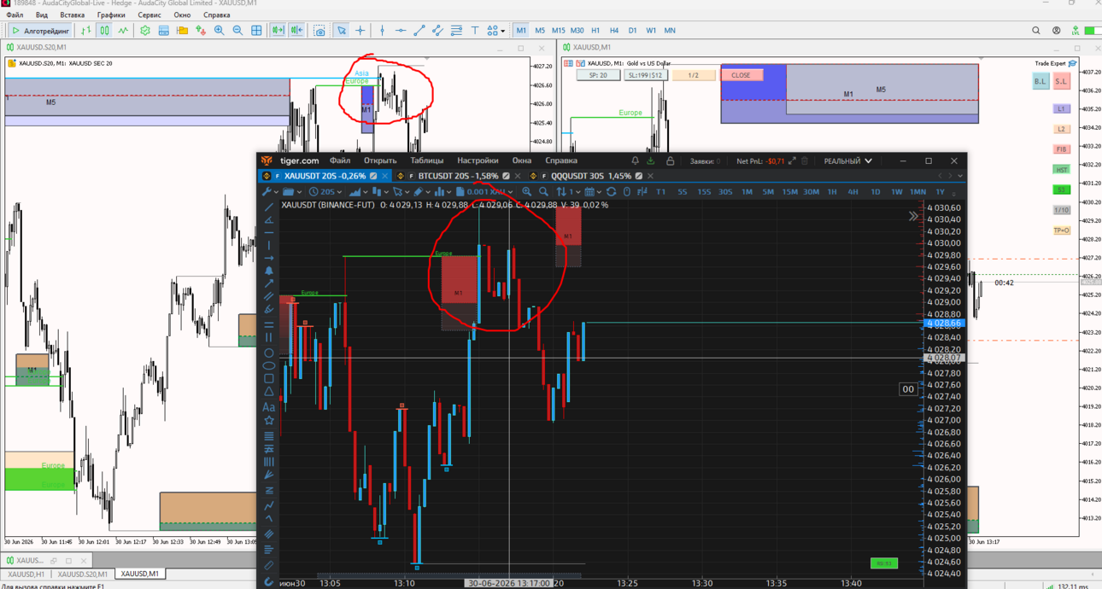Switch to XAUUSD,H1 bottom chart tab
The width and height of the screenshot is (1102, 589).
tap(26, 574)
